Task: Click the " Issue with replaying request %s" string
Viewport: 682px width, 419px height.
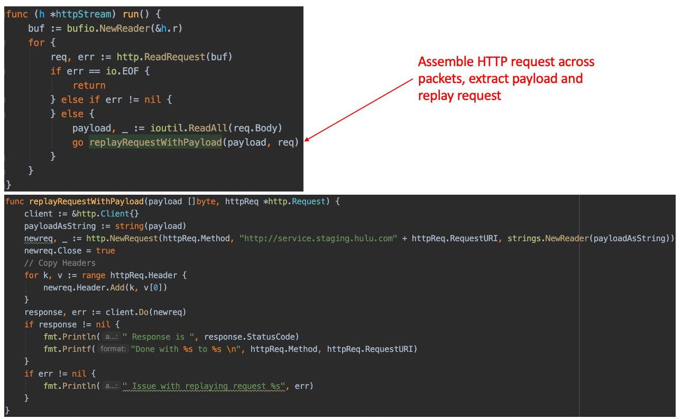Action: coord(205,386)
